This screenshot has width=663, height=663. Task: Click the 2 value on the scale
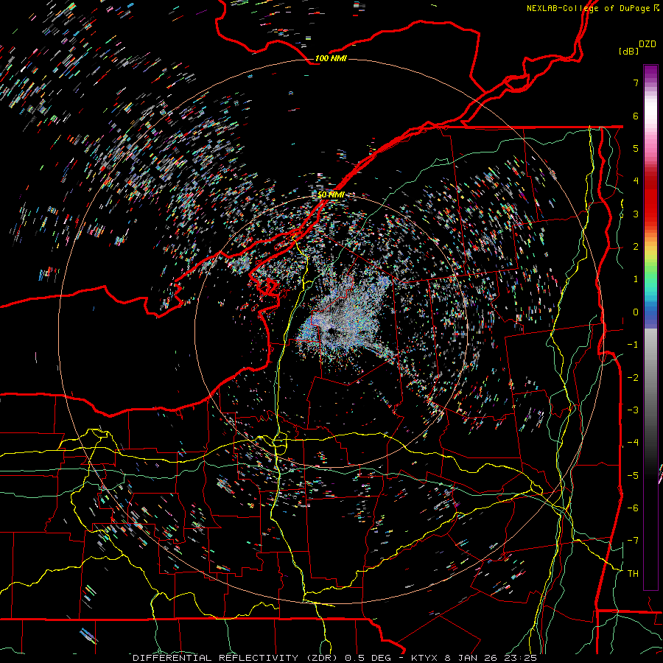pyautogui.click(x=636, y=247)
